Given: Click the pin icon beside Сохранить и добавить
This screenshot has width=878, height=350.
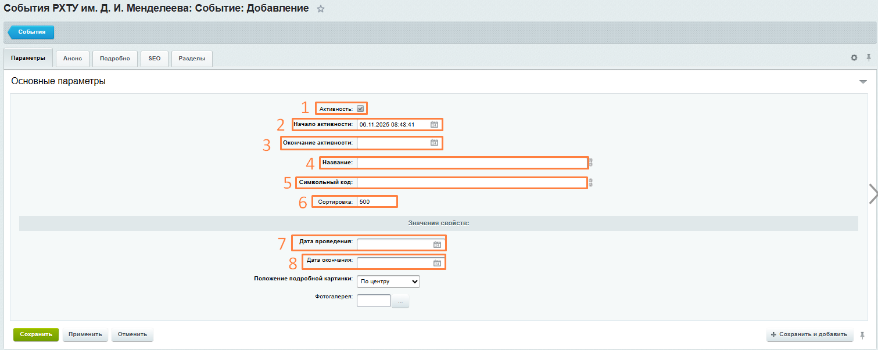Looking at the screenshot, I should pyautogui.click(x=862, y=335).
